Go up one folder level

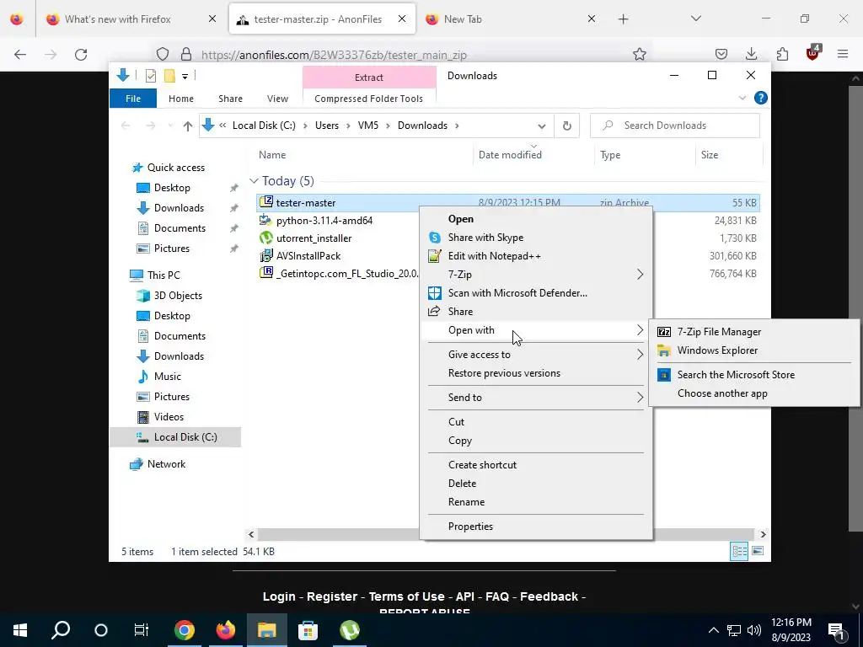[x=188, y=126]
